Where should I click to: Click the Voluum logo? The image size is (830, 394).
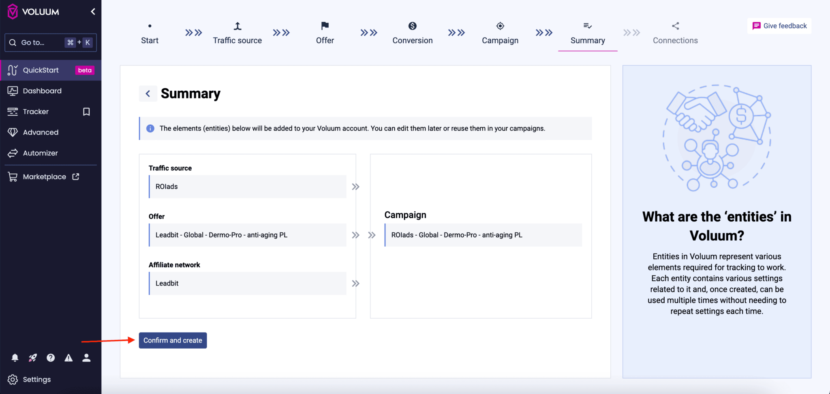(12, 11)
